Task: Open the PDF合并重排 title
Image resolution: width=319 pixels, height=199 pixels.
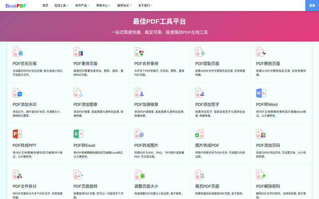Action: pyautogui.click(x=146, y=64)
